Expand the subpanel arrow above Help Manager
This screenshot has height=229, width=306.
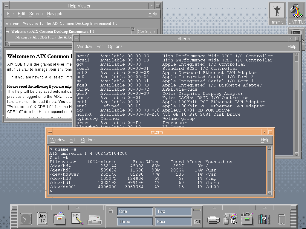click(x=264, y=208)
